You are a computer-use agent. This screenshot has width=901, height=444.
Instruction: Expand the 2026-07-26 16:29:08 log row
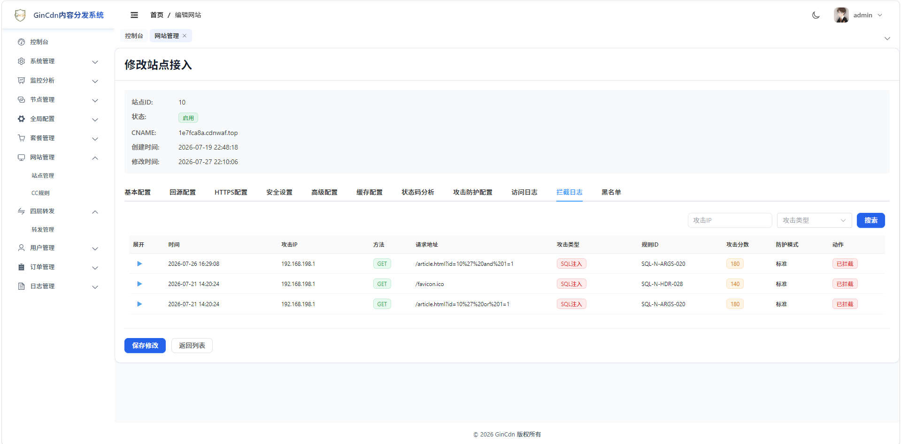click(x=139, y=263)
